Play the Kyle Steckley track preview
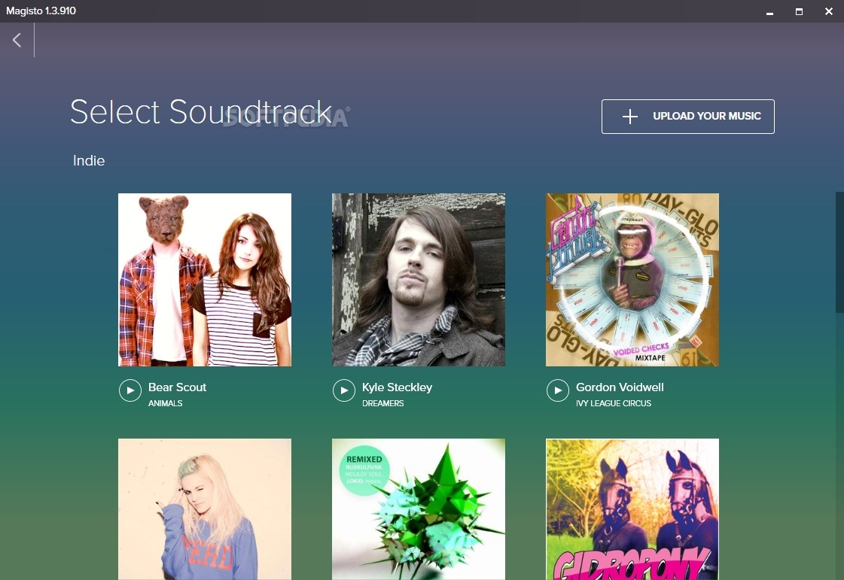 [x=344, y=390]
